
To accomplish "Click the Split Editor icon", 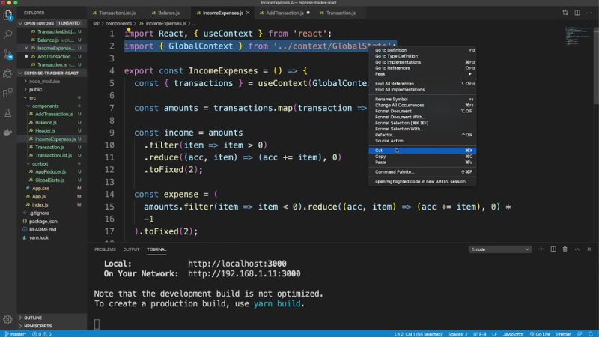I will [577, 13].
